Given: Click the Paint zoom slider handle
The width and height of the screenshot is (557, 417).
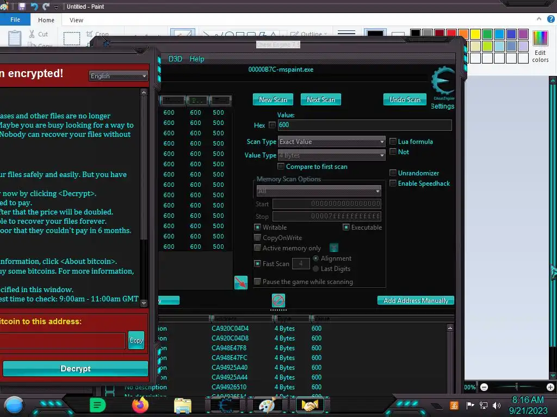Looking at the screenshot, I should point(517,387).
